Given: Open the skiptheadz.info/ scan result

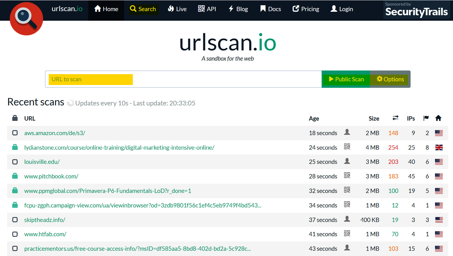Looking at the screenshot, I should point(45,220).
